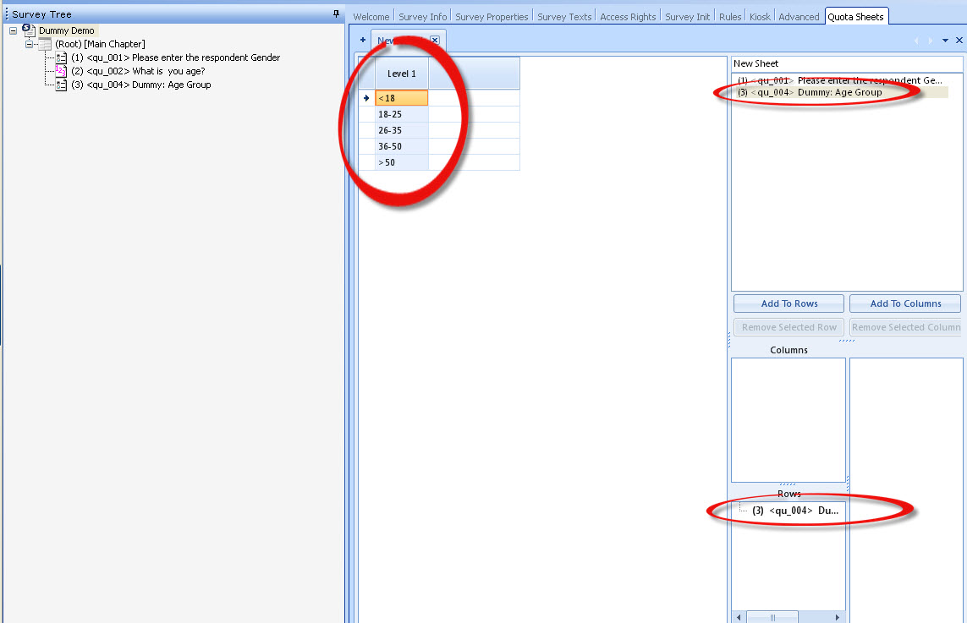967x623 pixels.
Task: Click the Rows list scrollbar right arrow
Action: click(837, 617)
